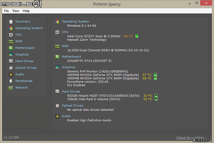This screenshot has width=214, height=143.
Task: Click temperature gauge beside 57 °C GPU
Action: [155, 74]
